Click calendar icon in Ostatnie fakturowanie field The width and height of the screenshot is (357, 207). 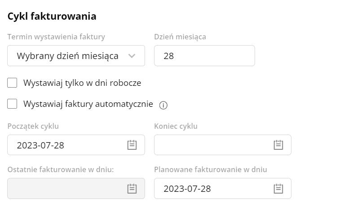click(132, 188)
